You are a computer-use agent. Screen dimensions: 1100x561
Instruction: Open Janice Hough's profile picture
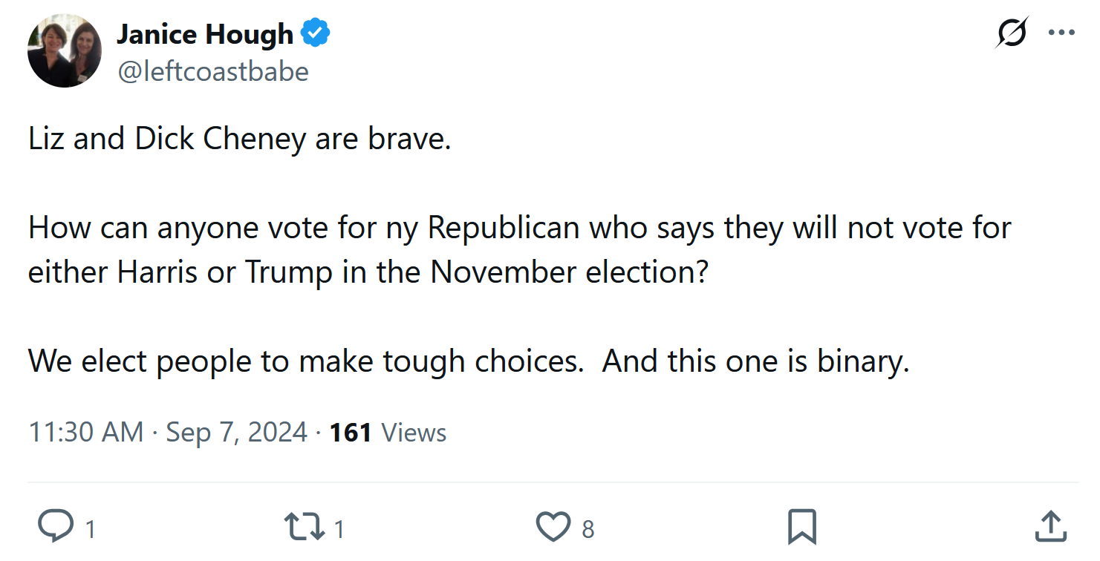(65, 50)
